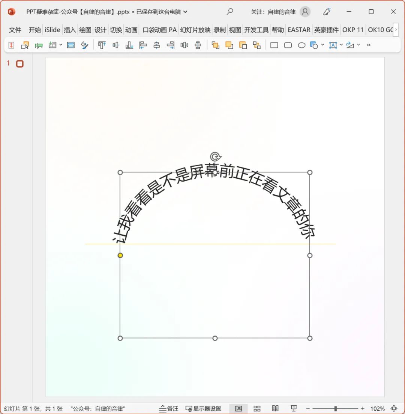The height and width of the screenshot is (414, 405).
Task: Open 显示器设置 display settings
Action: 203,408
